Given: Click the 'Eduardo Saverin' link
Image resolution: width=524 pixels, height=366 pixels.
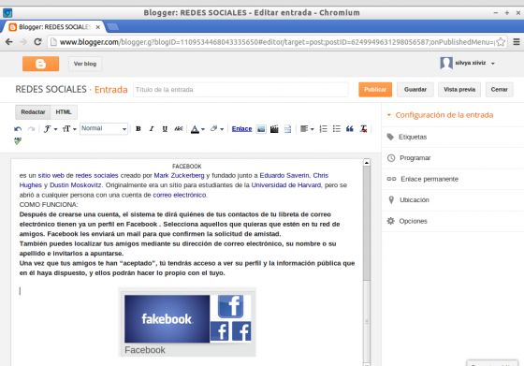Looking at the screenshot, I should [x=284, y=175].
